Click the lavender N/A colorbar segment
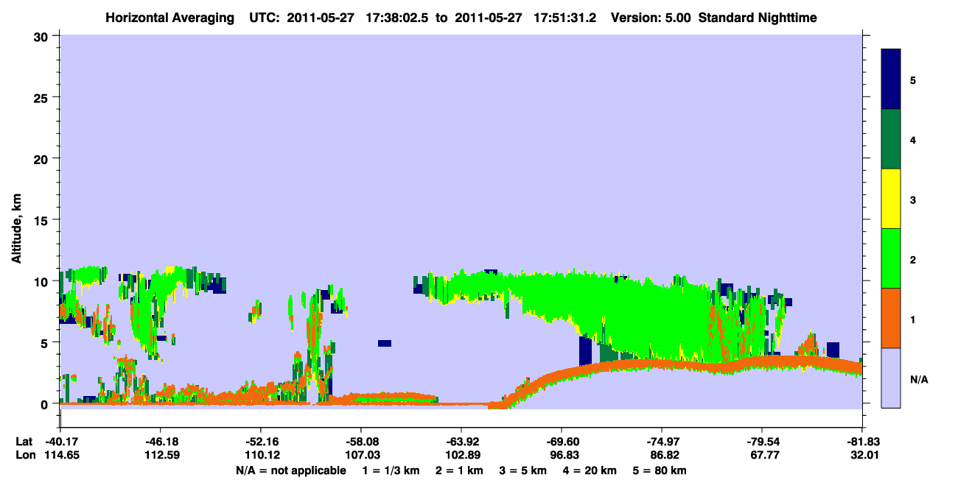The height and width of the screenshot is (491, 958). tap(891, 378)
